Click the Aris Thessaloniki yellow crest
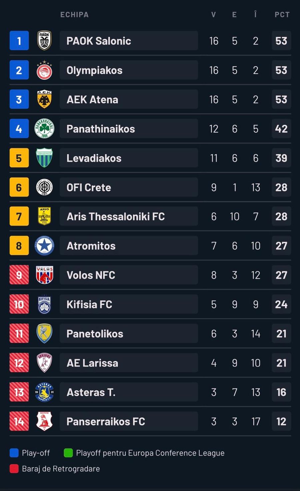The height and width of the screenshot is (491, 300). tap(44, 216)
